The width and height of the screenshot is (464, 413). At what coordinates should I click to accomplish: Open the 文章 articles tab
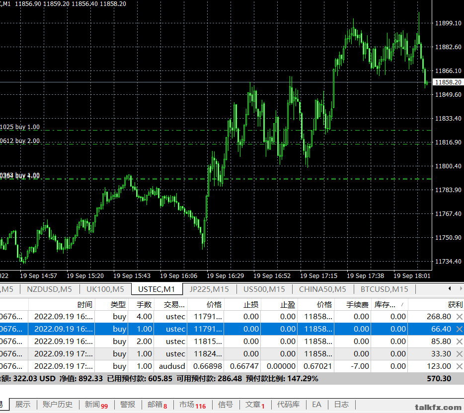(255, 405)
